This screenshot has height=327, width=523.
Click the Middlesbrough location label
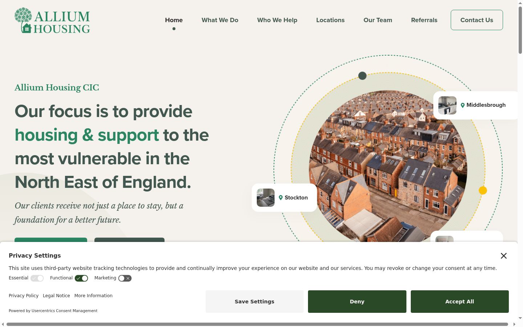486,105
